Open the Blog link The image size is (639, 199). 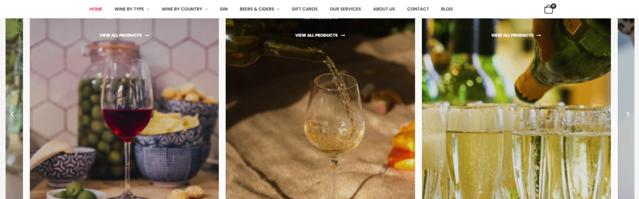[x=447, y=9]
